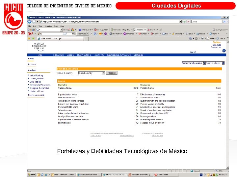Switch to Microsoft PowerPoint taskbar item
Screen dimensions: 237x177
[140, 175]
